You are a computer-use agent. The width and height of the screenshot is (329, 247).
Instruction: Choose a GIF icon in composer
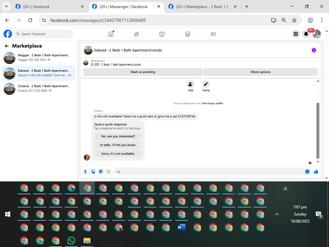tap(109, 172)
